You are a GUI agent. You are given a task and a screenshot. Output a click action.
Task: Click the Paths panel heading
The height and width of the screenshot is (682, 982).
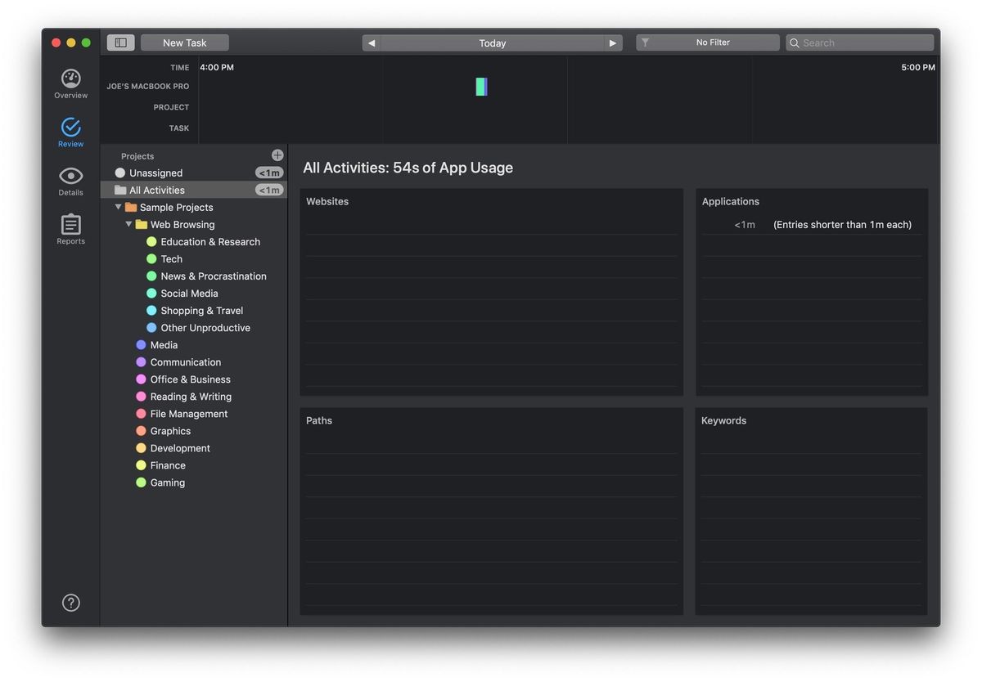(x=319, y=420)
